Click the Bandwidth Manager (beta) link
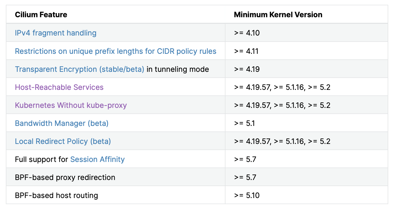This screenshot has height=211, width=393. click(x=62, y=123)
